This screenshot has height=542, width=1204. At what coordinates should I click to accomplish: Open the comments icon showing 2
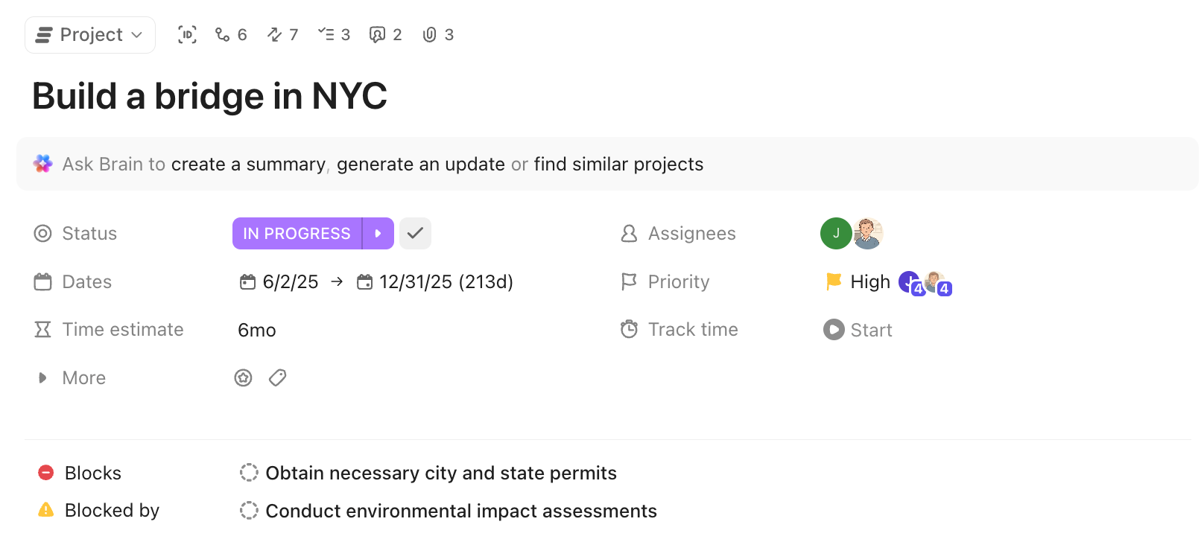[x=377, y=34]
